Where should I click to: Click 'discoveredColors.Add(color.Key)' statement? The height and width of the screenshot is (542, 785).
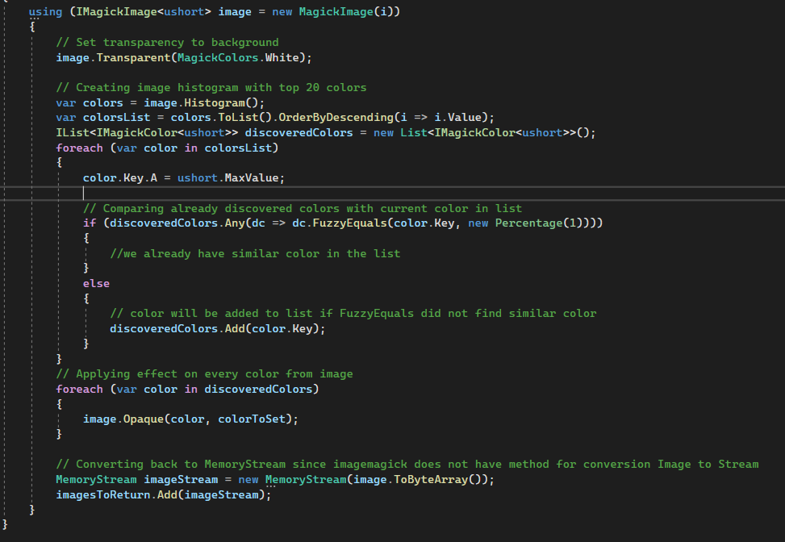tap(218, 328)
